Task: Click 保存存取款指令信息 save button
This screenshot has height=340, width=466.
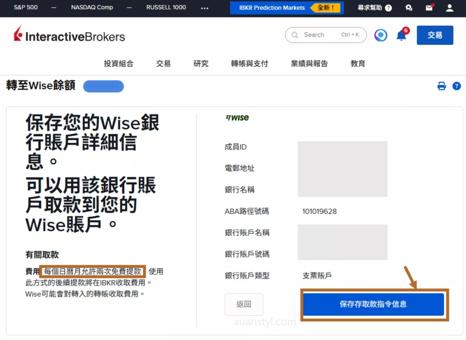Action: point(373,304)
